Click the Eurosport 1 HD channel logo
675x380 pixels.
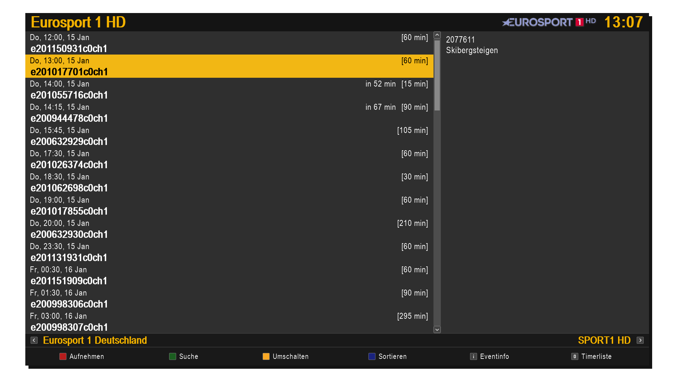pyautogui.click(x=549, y=22)
